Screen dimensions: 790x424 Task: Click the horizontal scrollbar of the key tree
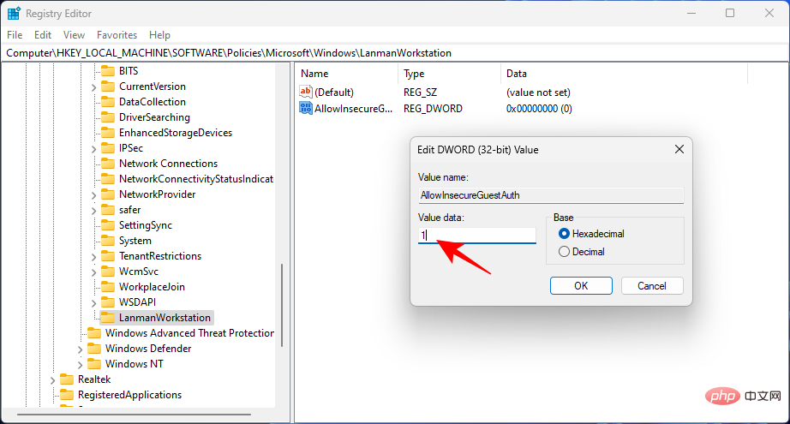point(134,415)
